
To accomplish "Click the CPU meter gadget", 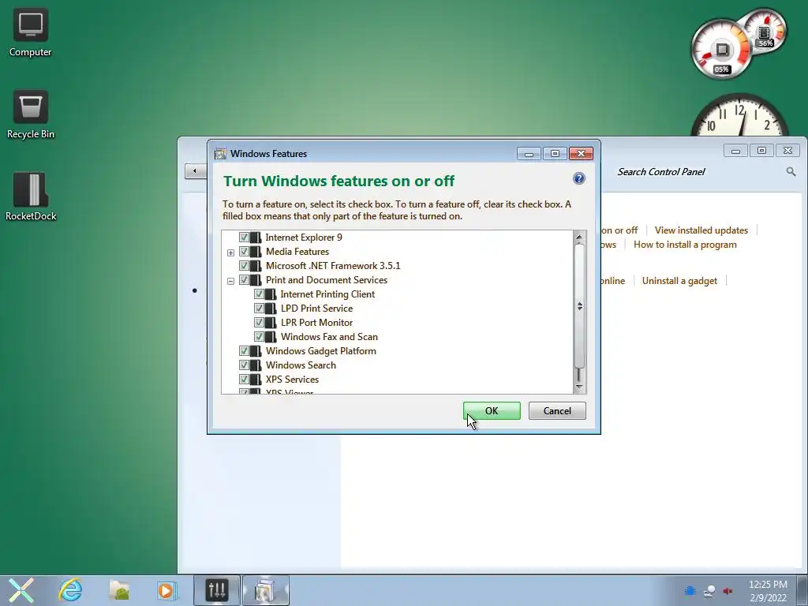I will [x=721, y=50].
